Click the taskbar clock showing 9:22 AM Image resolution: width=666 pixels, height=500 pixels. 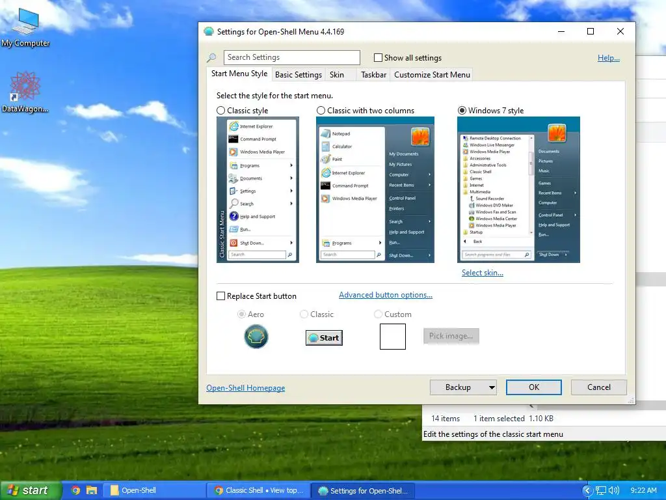point(643,490)
